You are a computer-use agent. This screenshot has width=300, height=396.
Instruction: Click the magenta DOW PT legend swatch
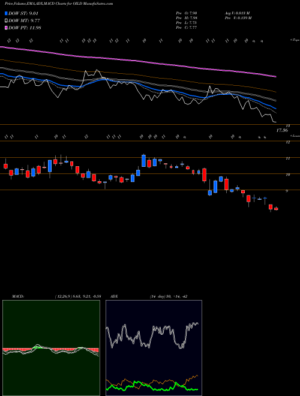tap(6, 28)
